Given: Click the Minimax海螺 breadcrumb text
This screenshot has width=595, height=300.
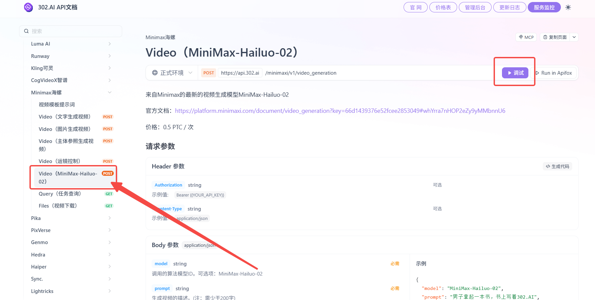Looking at the screenshot, I should pyautogui.click(x=160, y=37).
